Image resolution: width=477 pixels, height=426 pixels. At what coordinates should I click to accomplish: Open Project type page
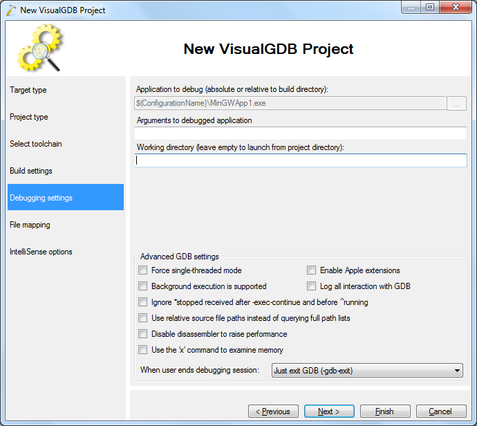[x=66, y=117]
